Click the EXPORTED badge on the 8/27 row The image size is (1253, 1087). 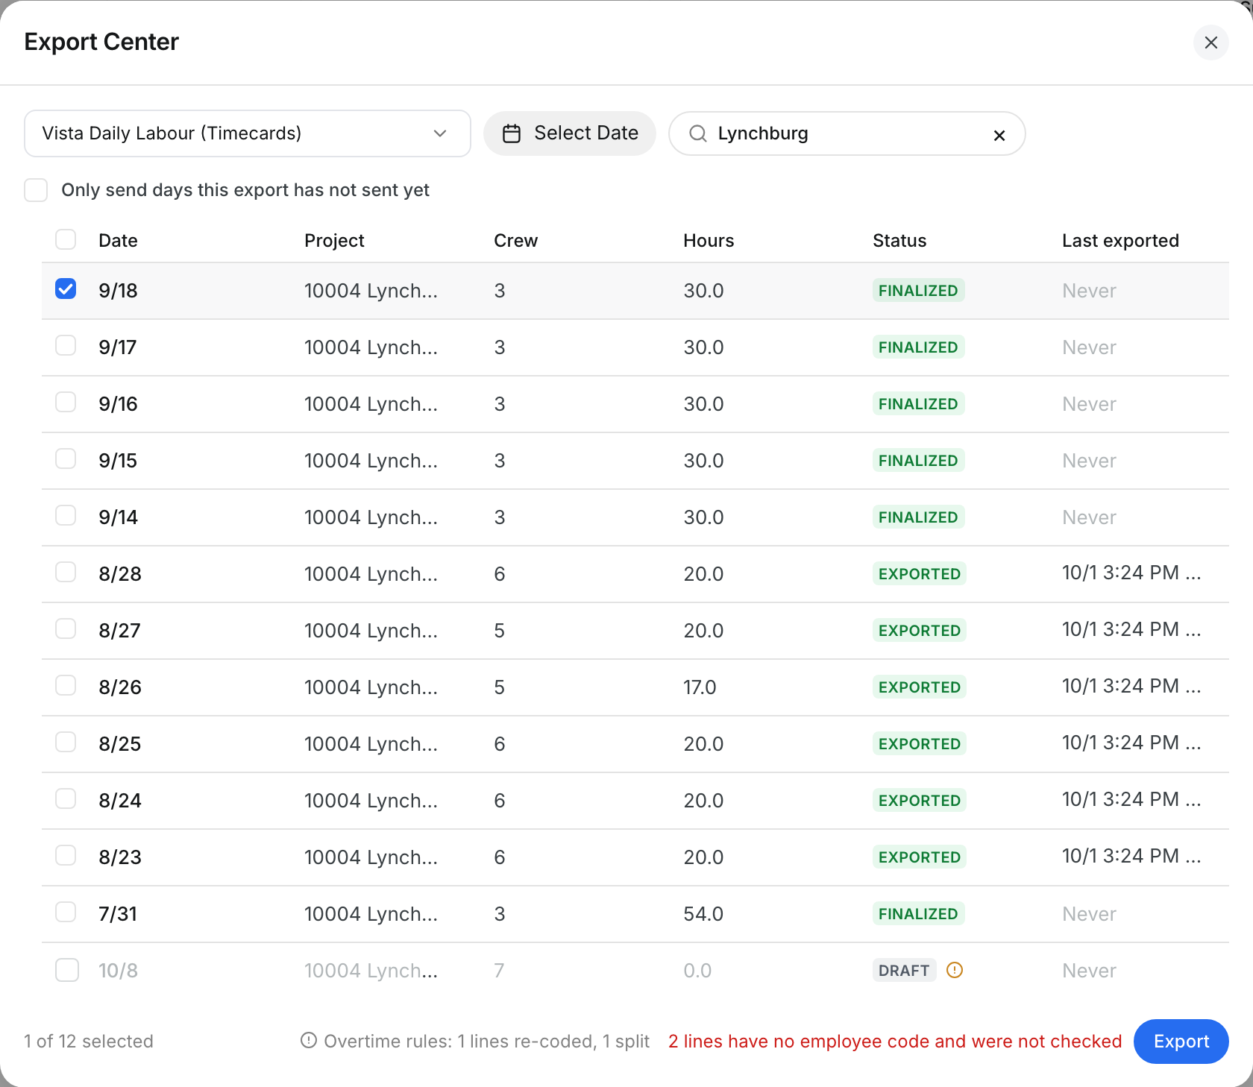click(919, 631)
